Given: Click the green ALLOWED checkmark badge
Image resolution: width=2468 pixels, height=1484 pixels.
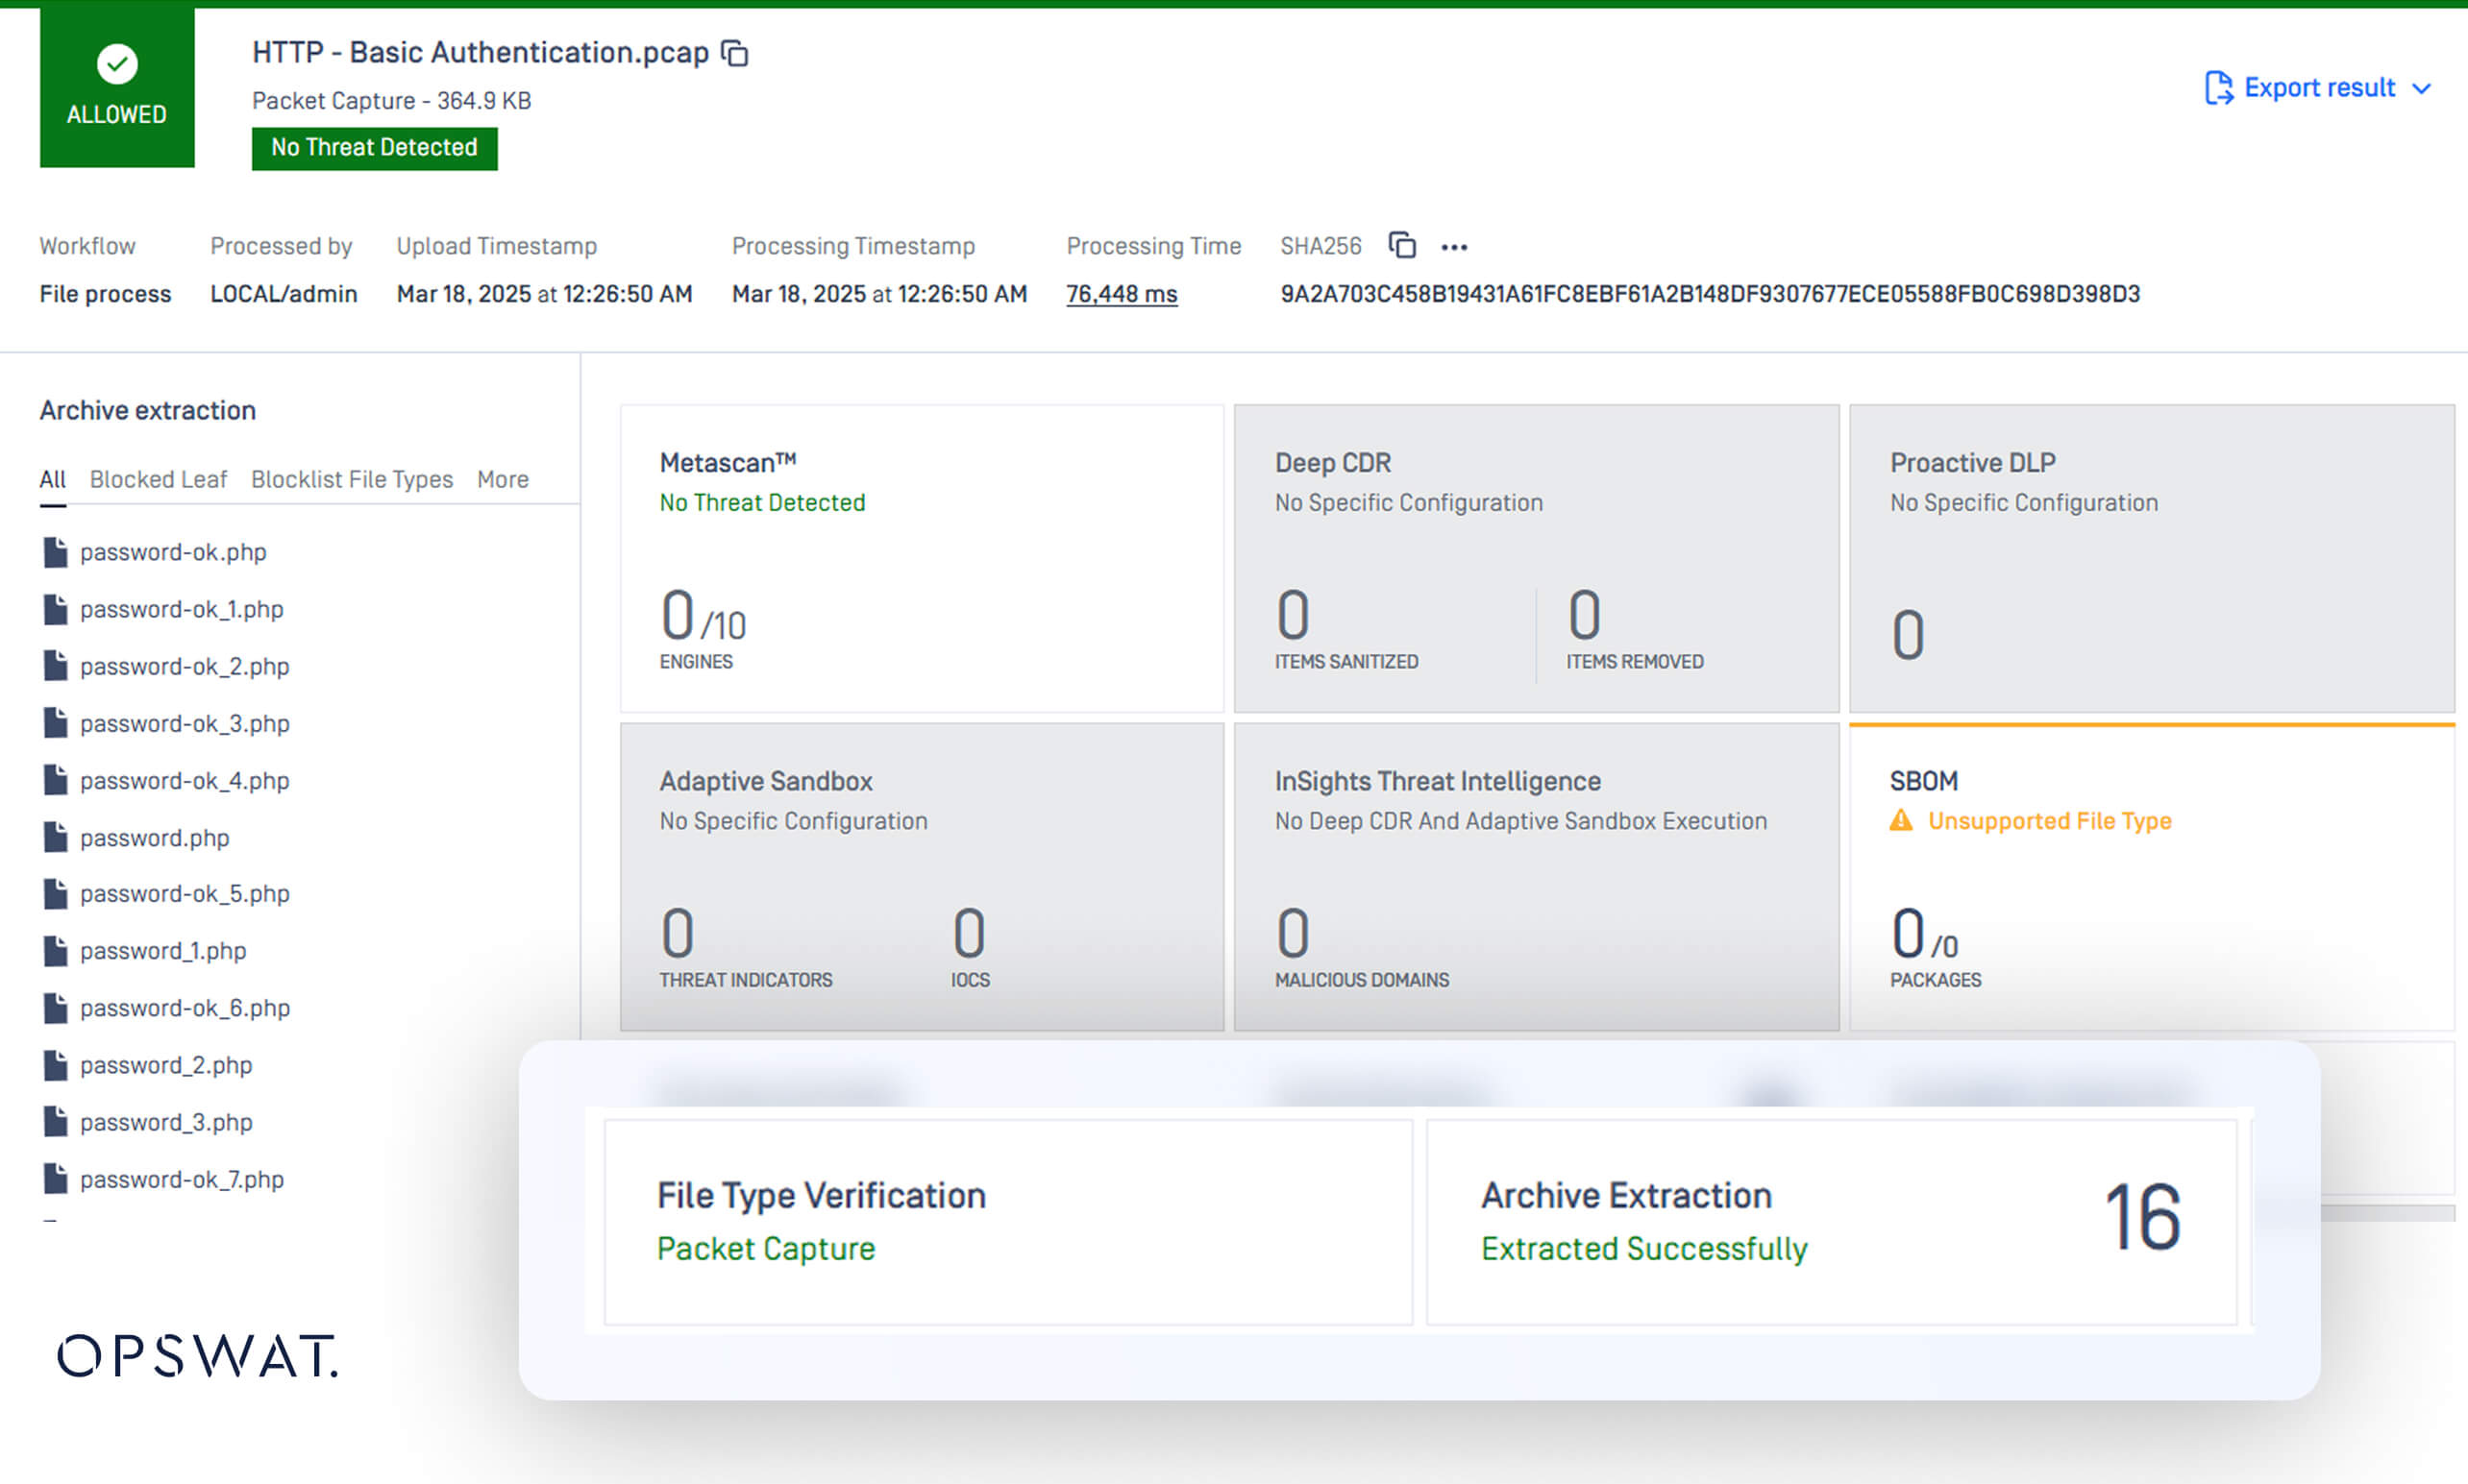Looking at the screenshot, I should (117, 65).
